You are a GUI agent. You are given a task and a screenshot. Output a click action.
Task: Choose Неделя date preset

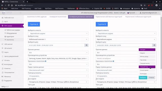pyautogui.click(x=147, y=53)
